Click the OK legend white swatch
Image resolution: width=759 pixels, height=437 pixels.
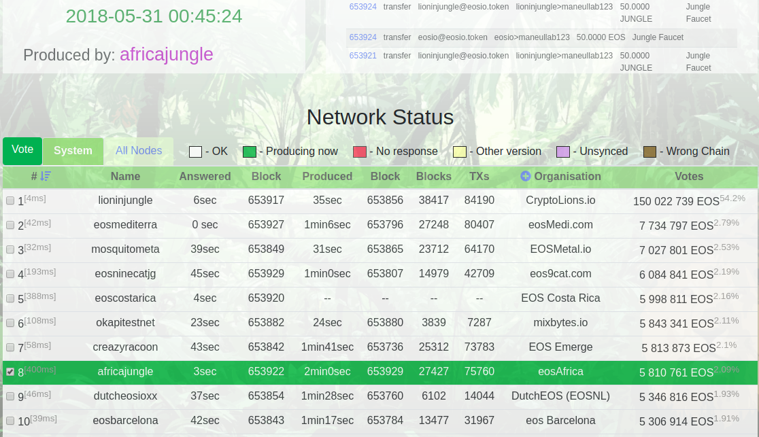coord(196,152)
